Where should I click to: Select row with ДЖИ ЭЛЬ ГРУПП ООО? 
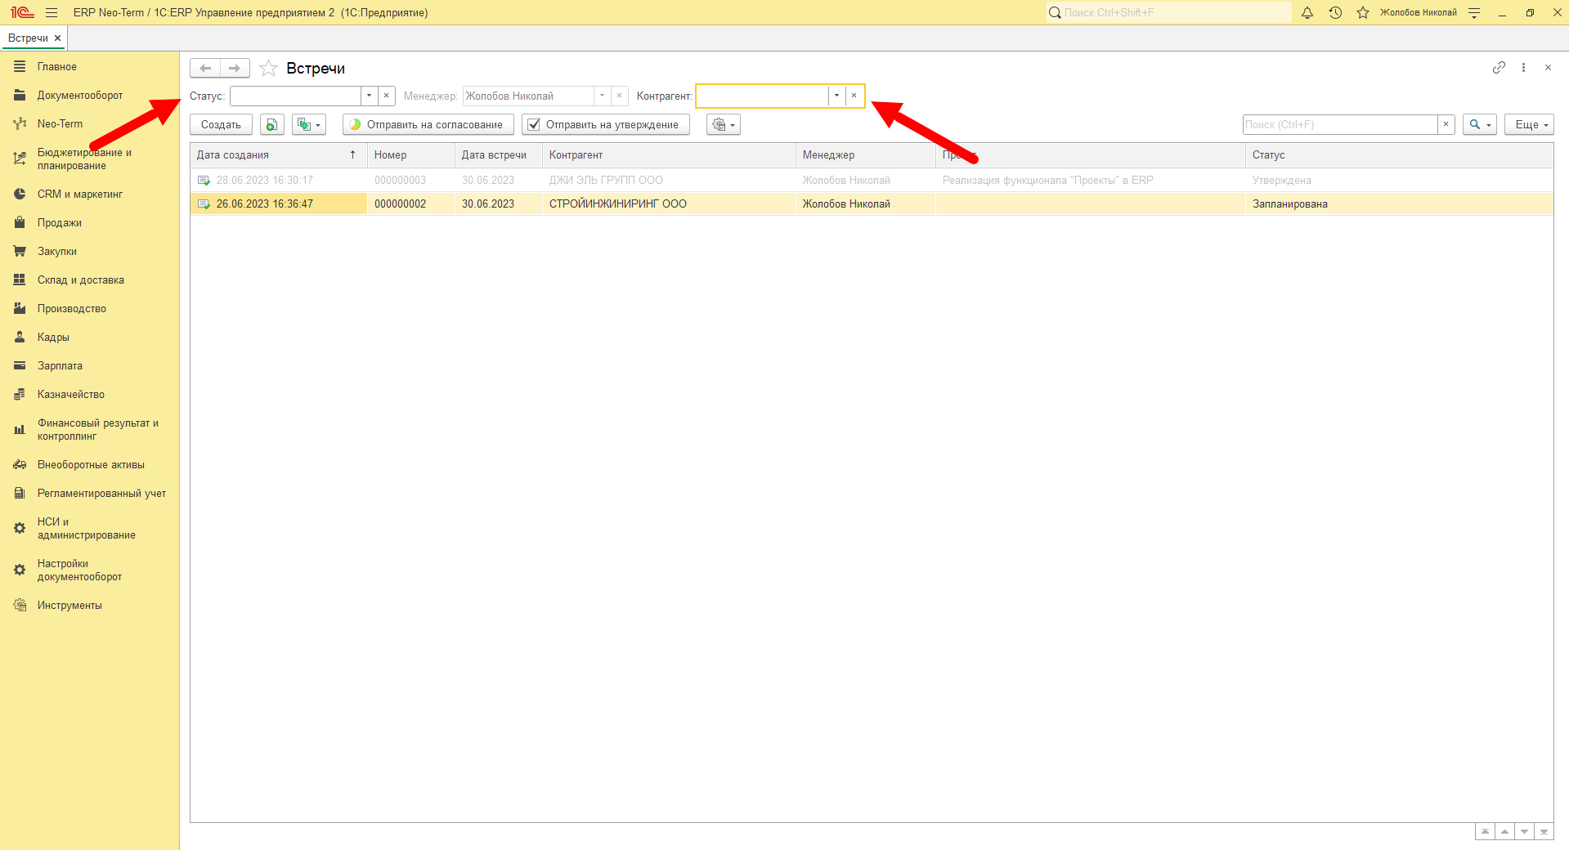click(872, 180)
